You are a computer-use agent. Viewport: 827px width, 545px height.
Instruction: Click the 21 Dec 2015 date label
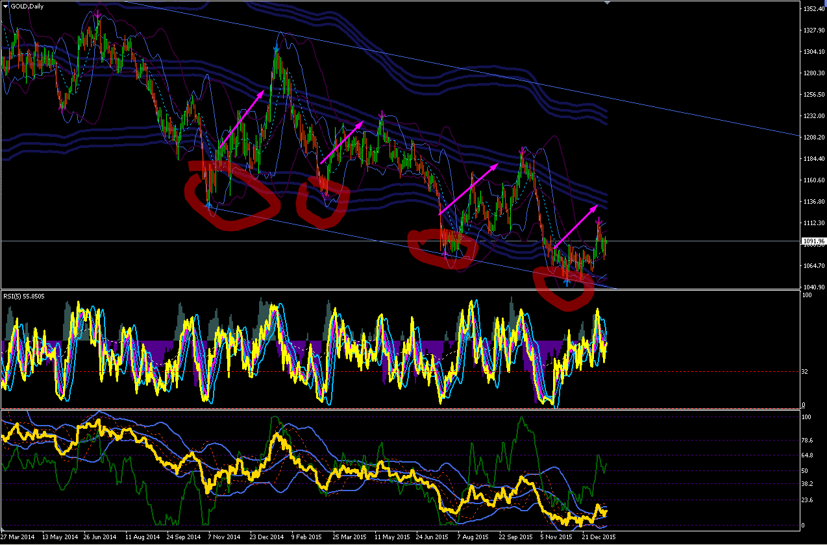[599, 538]
